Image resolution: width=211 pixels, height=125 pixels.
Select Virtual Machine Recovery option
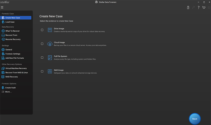[x=16, y=68]
